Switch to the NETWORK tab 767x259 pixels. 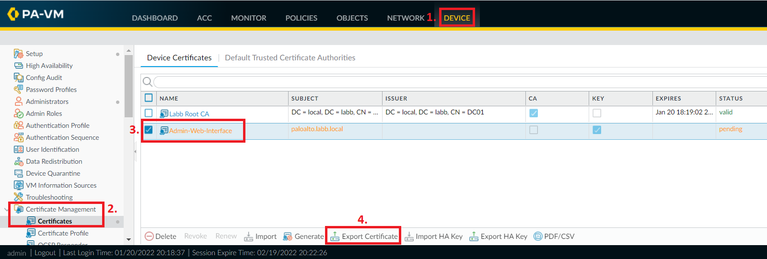pos(406,18)
